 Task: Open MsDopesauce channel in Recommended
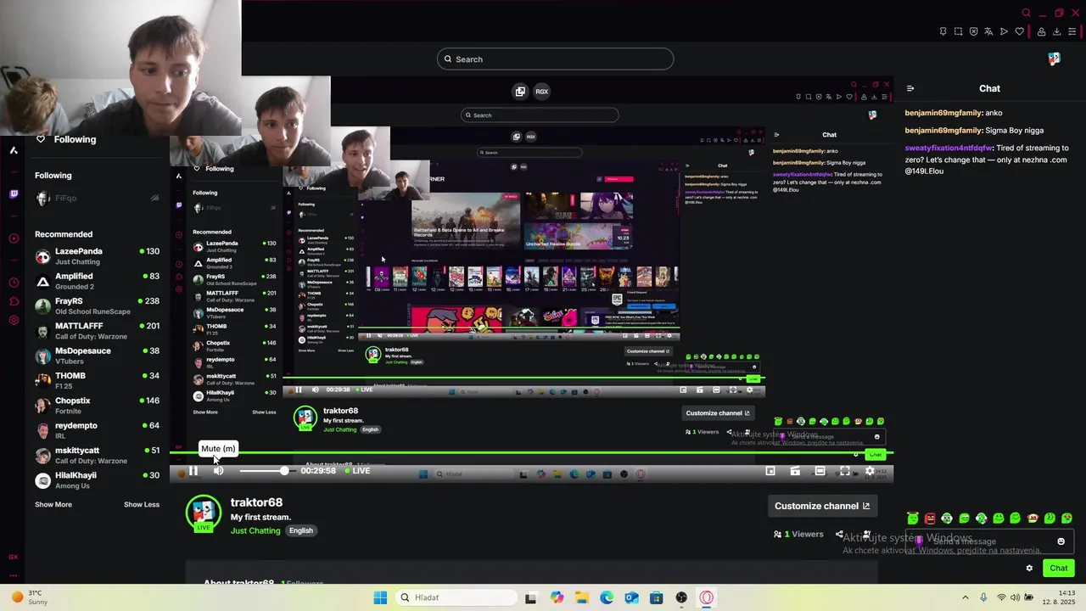[x=98, y=356]
